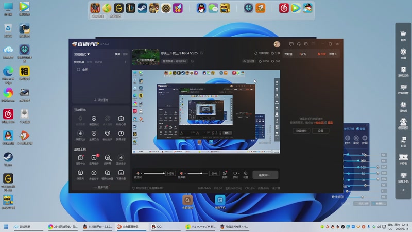Screen dimensions: 412x232
Task: Select the 竖屏 portrait tab
Action: [125, 54]
